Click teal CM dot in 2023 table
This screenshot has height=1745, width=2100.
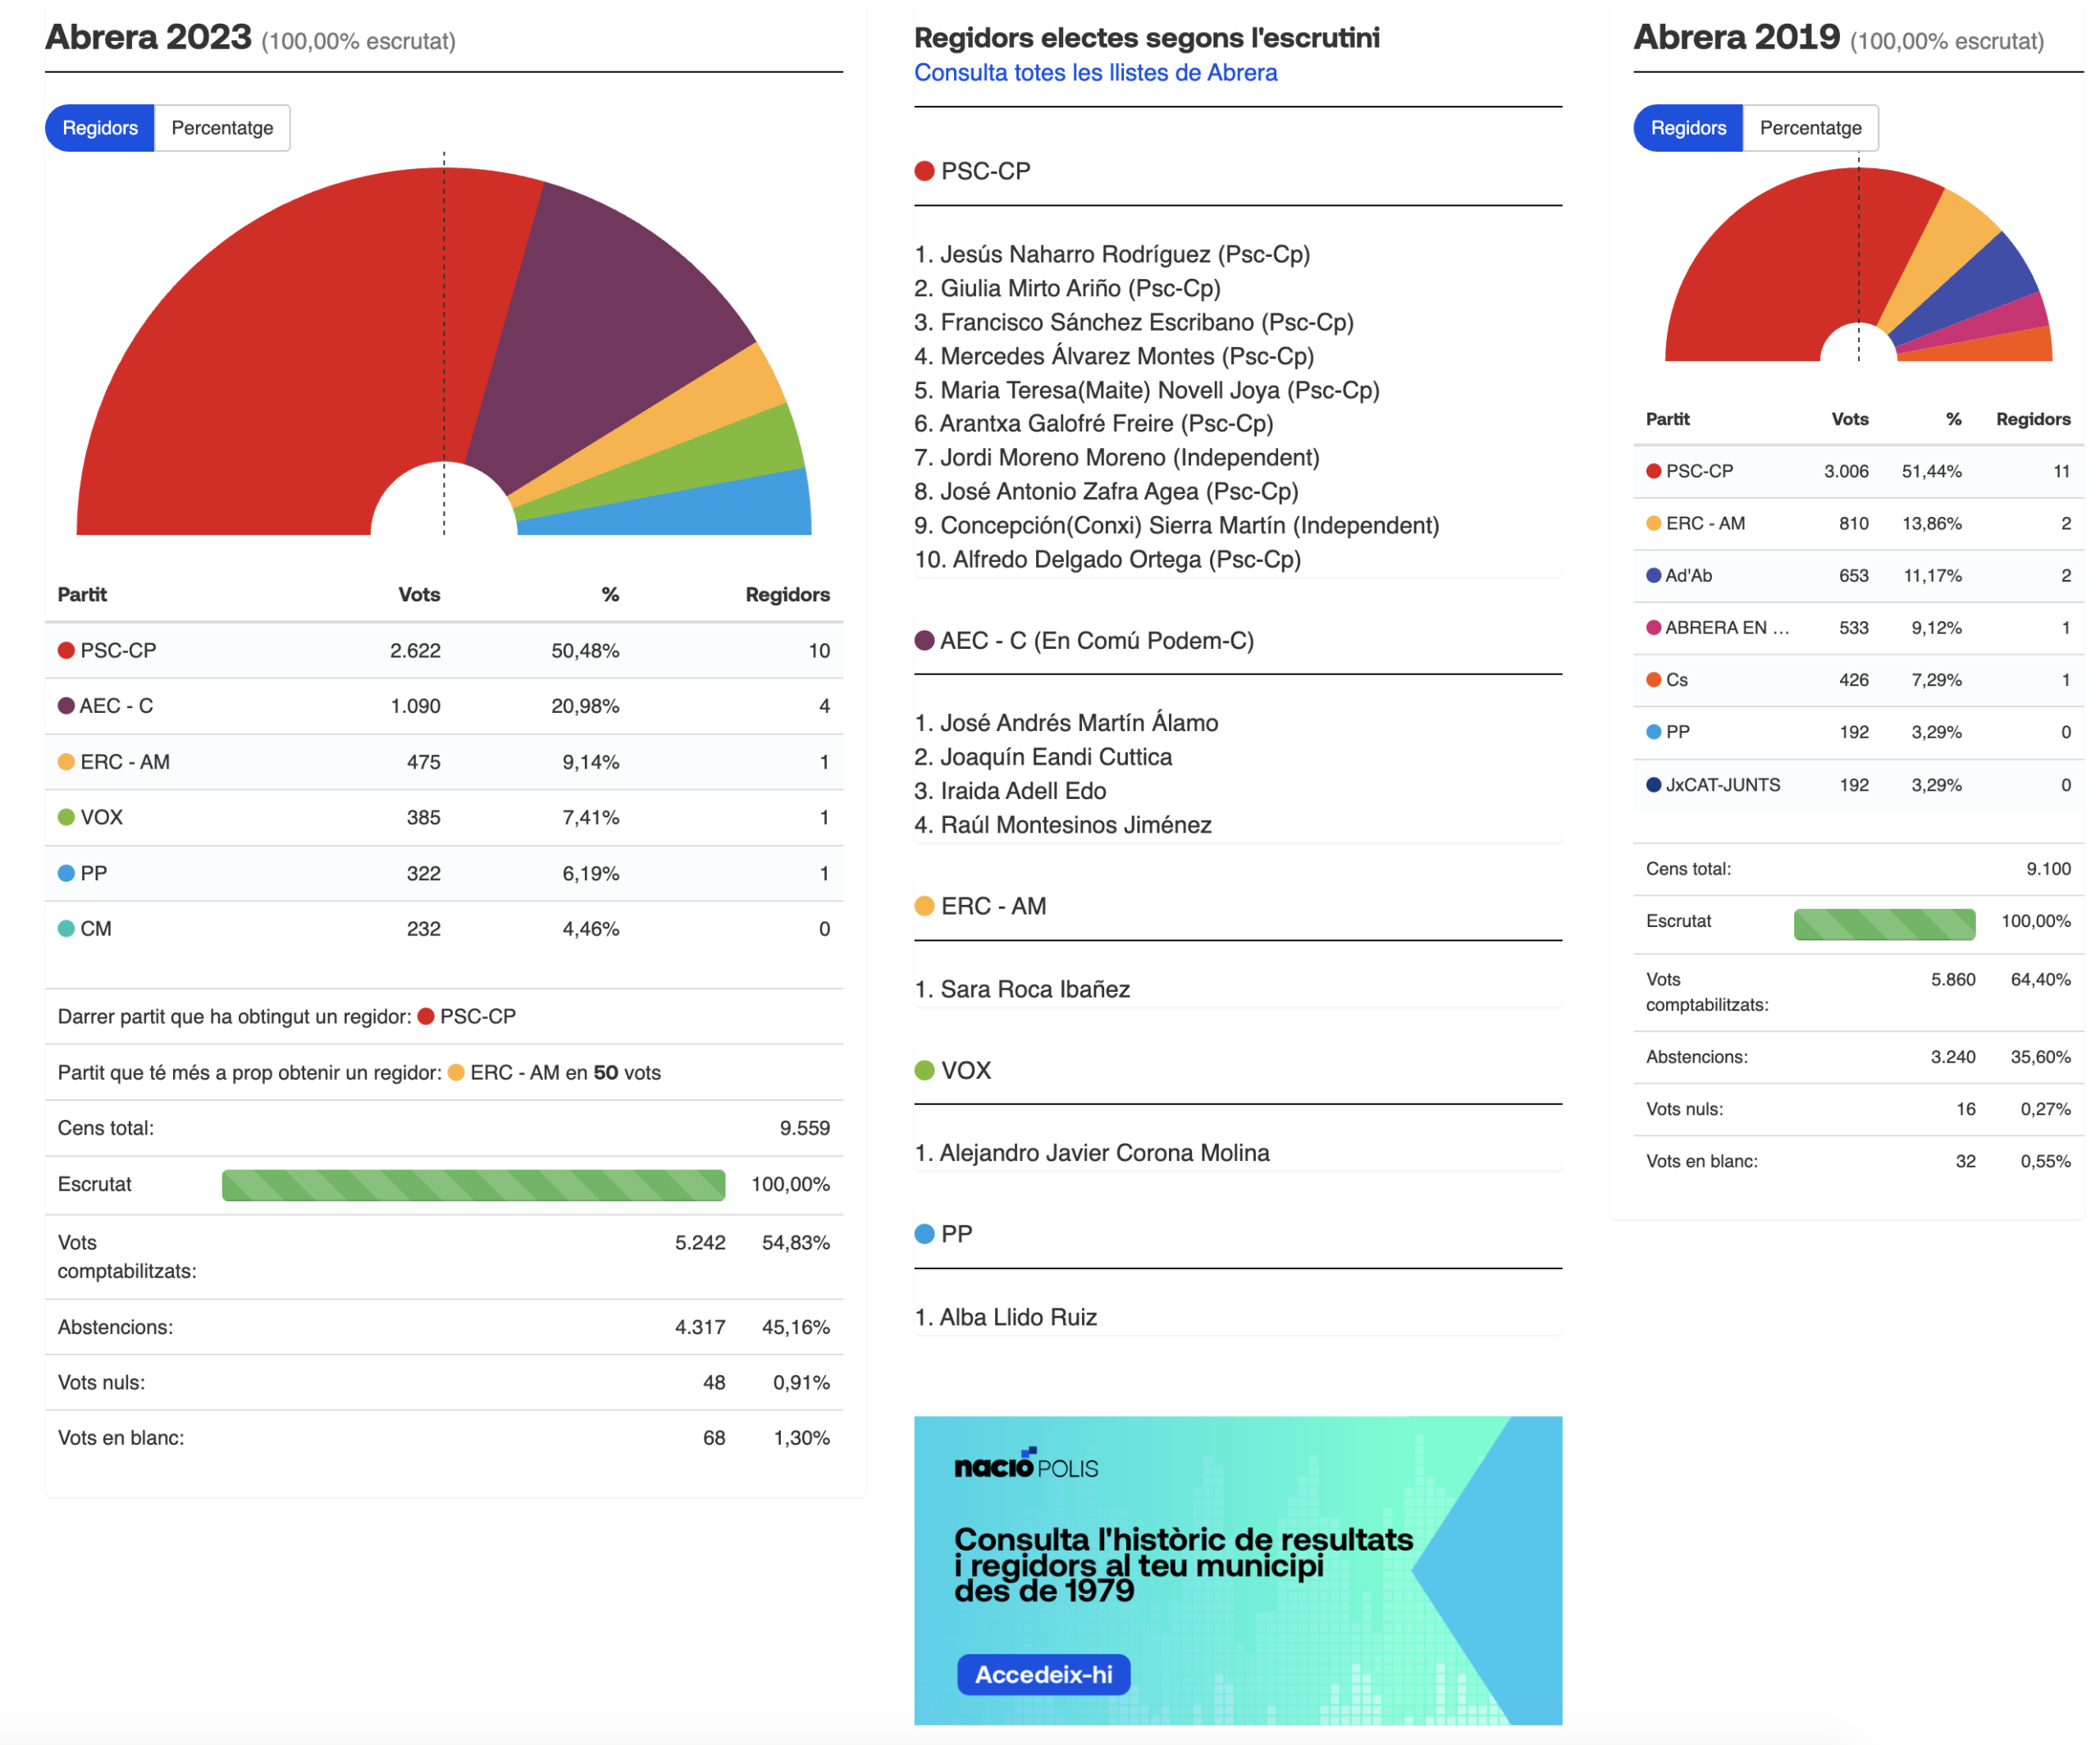pos(66,929)
